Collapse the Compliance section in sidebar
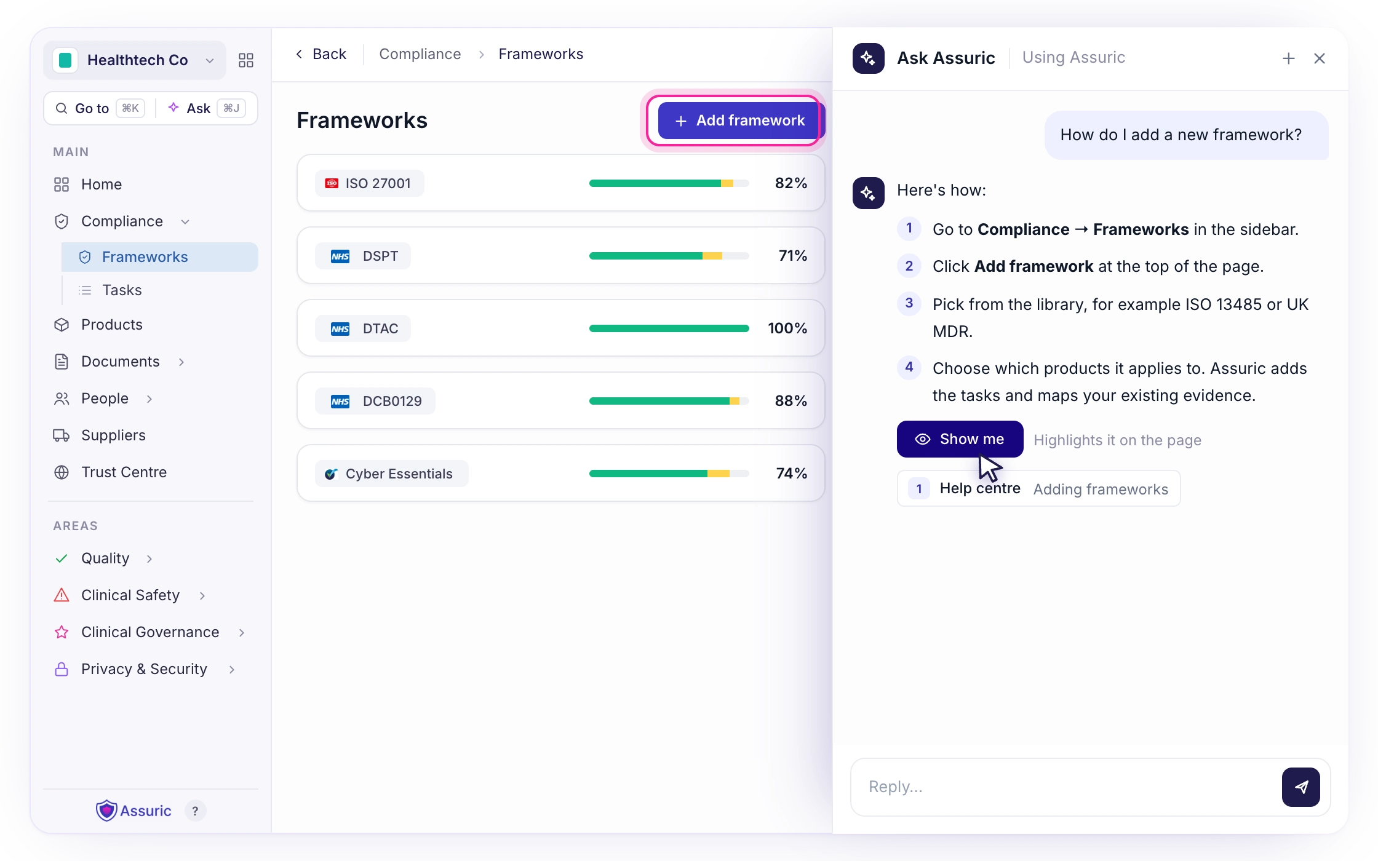This screenshot has height=861, width=1378. 185,221
